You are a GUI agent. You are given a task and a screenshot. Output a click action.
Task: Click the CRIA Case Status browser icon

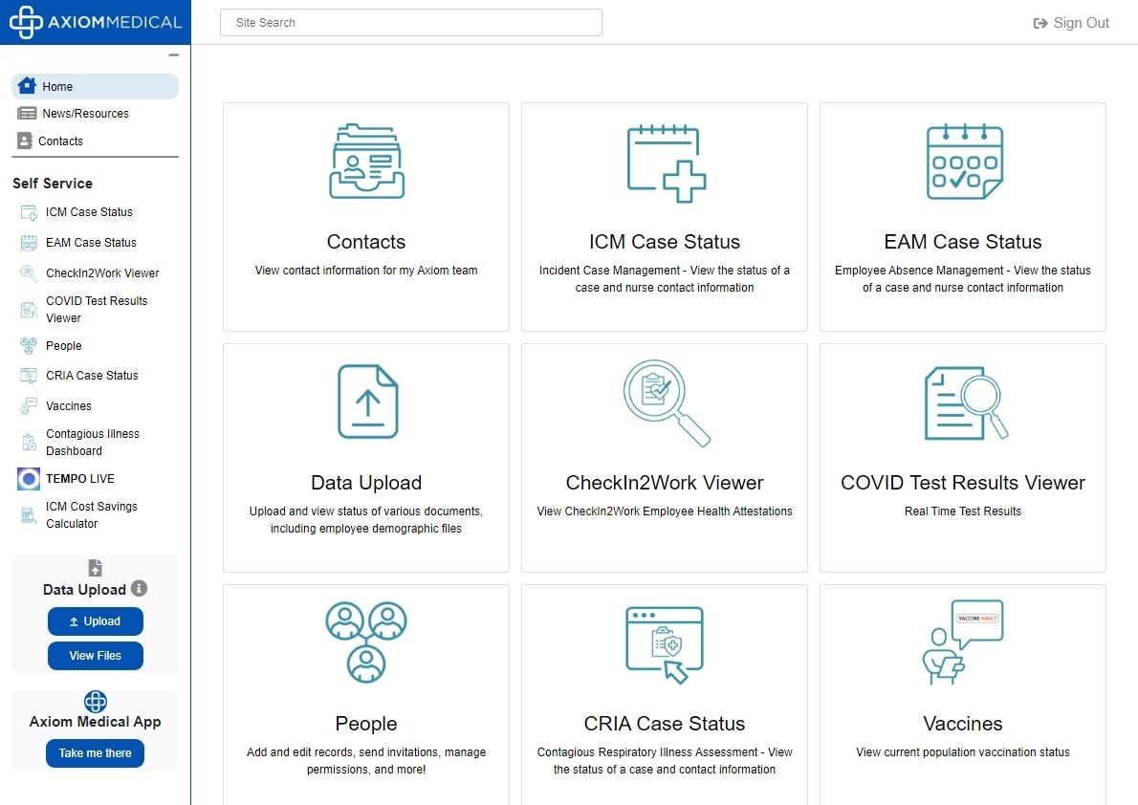[x=665, y=643]
